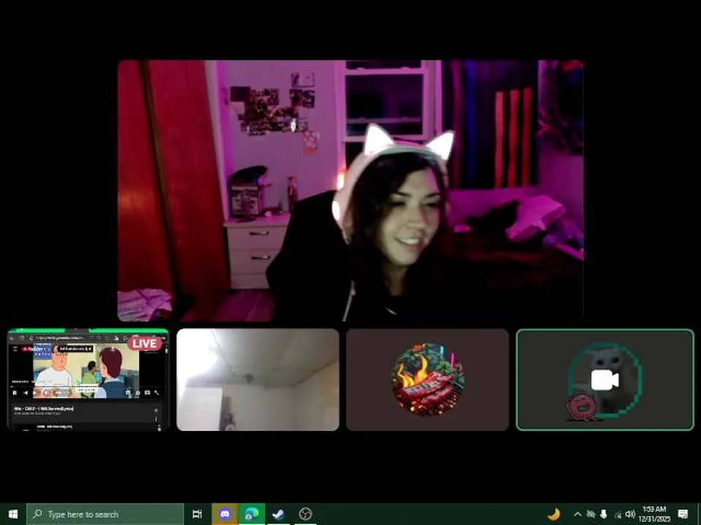Open Microsoft Edge from the taskbar
701x525 pixels.
click(x=252, y=514)
